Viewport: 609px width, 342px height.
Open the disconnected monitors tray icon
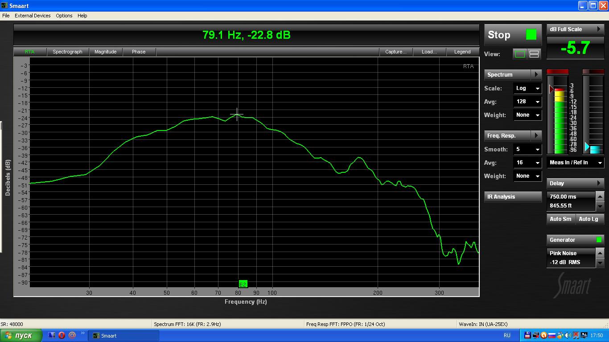point(535,335)
